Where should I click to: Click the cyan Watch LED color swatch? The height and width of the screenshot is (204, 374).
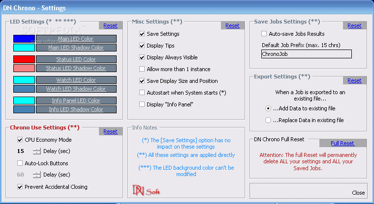[24, 80]
